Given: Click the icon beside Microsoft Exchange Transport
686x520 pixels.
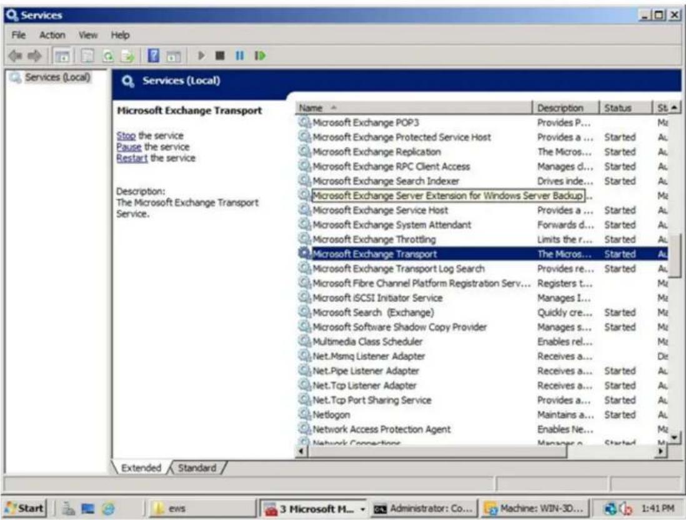Looking at the screenshot, I should point(304,253).
